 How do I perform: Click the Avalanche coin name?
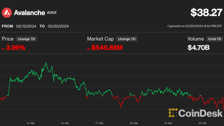29,13
